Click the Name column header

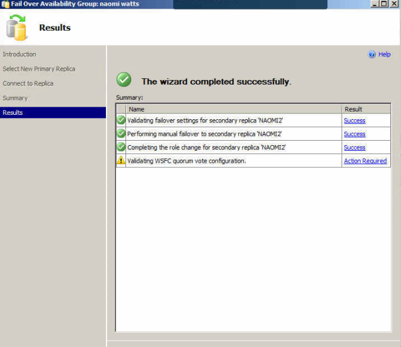point(234,109)
